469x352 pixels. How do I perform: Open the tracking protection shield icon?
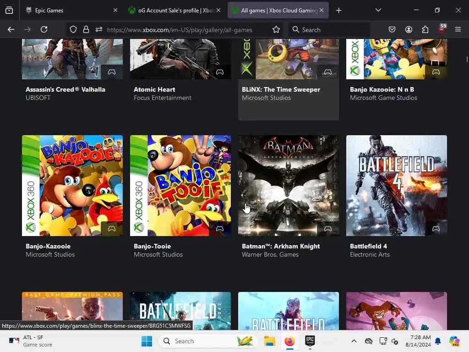73,29
